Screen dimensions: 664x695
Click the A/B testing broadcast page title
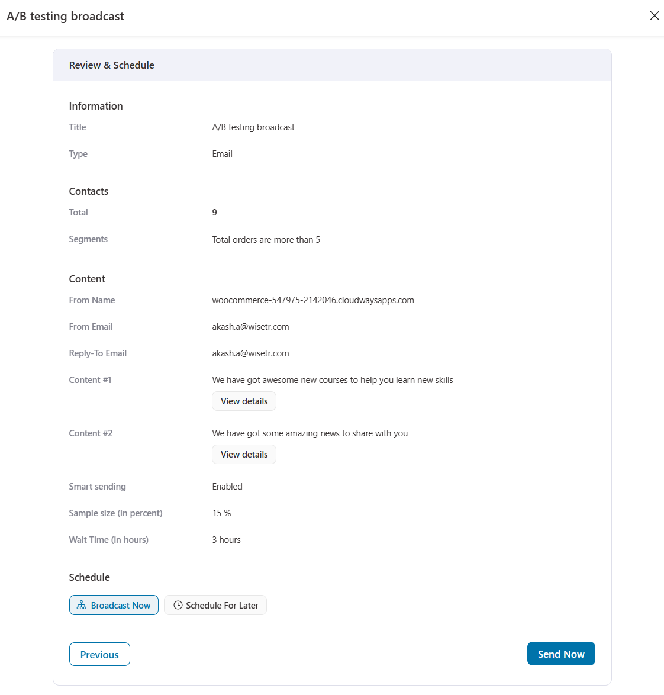tap(65, 17)
